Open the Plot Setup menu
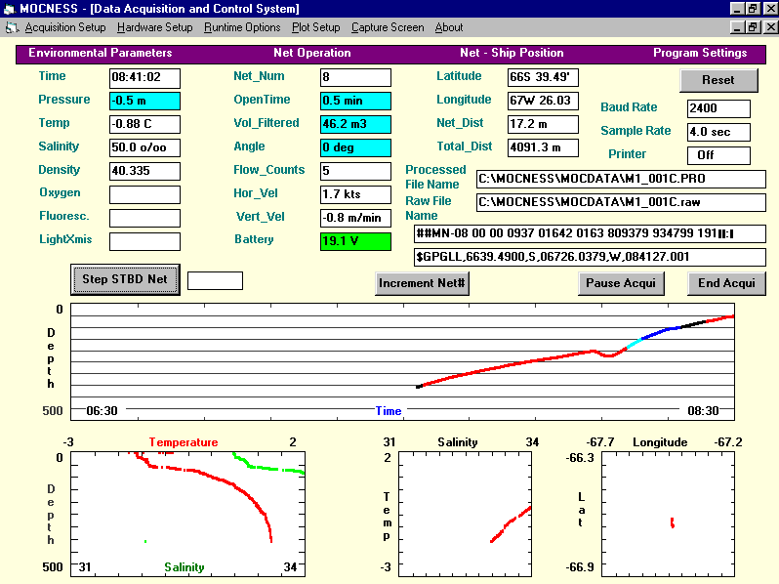This screenshot has height=584, width=779. click(x=315, y=27)
